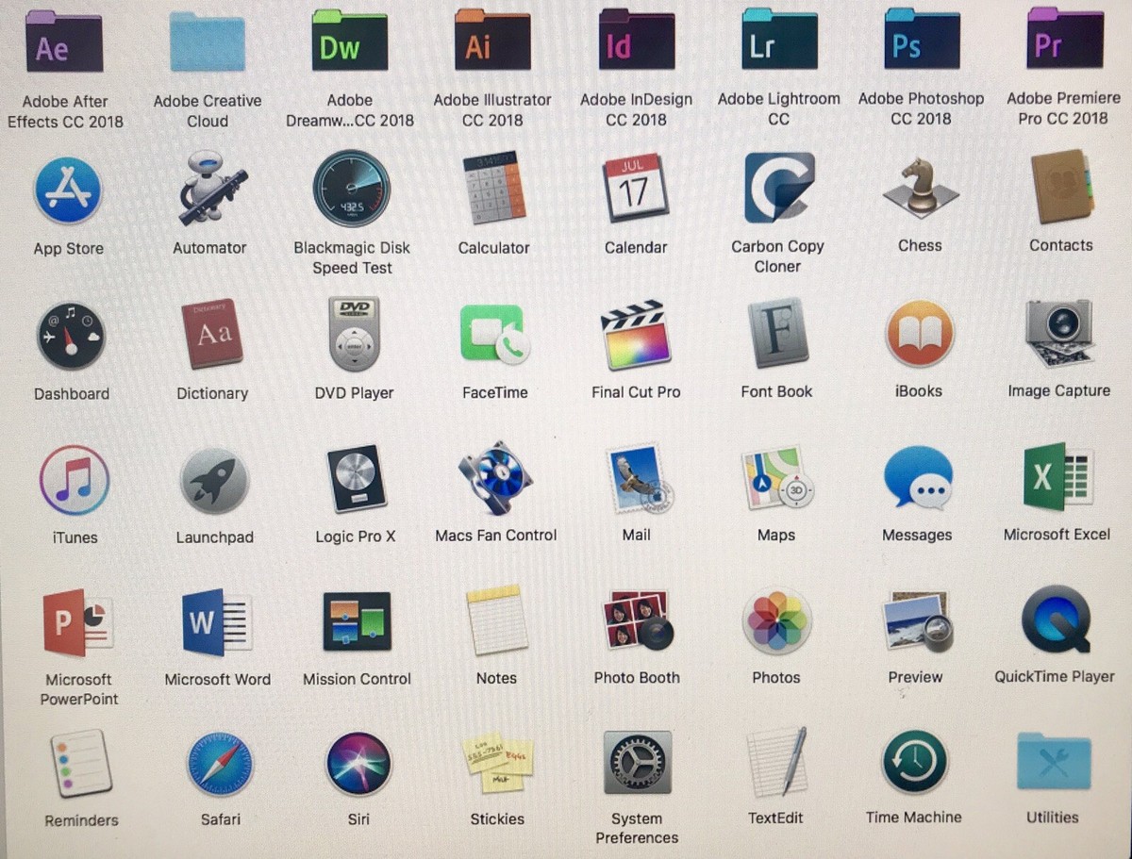Select the System Preferences gear icon

pos(638,762)
